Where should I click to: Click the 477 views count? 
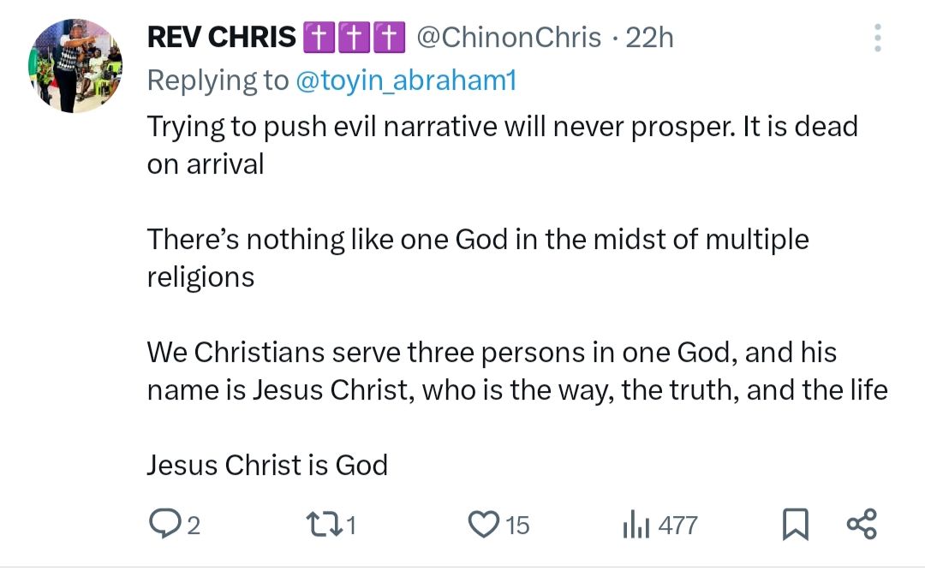click(x=678, y=525)
